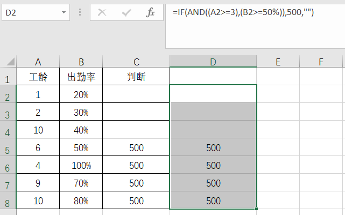Click cell B6 showing 100%

[x=81, y=166]
